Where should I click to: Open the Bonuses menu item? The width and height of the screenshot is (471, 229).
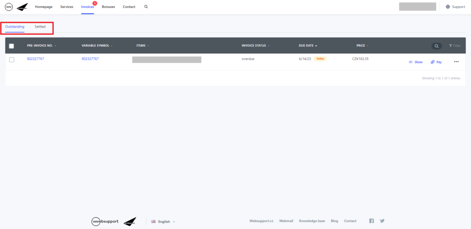[x=108, y=7]
